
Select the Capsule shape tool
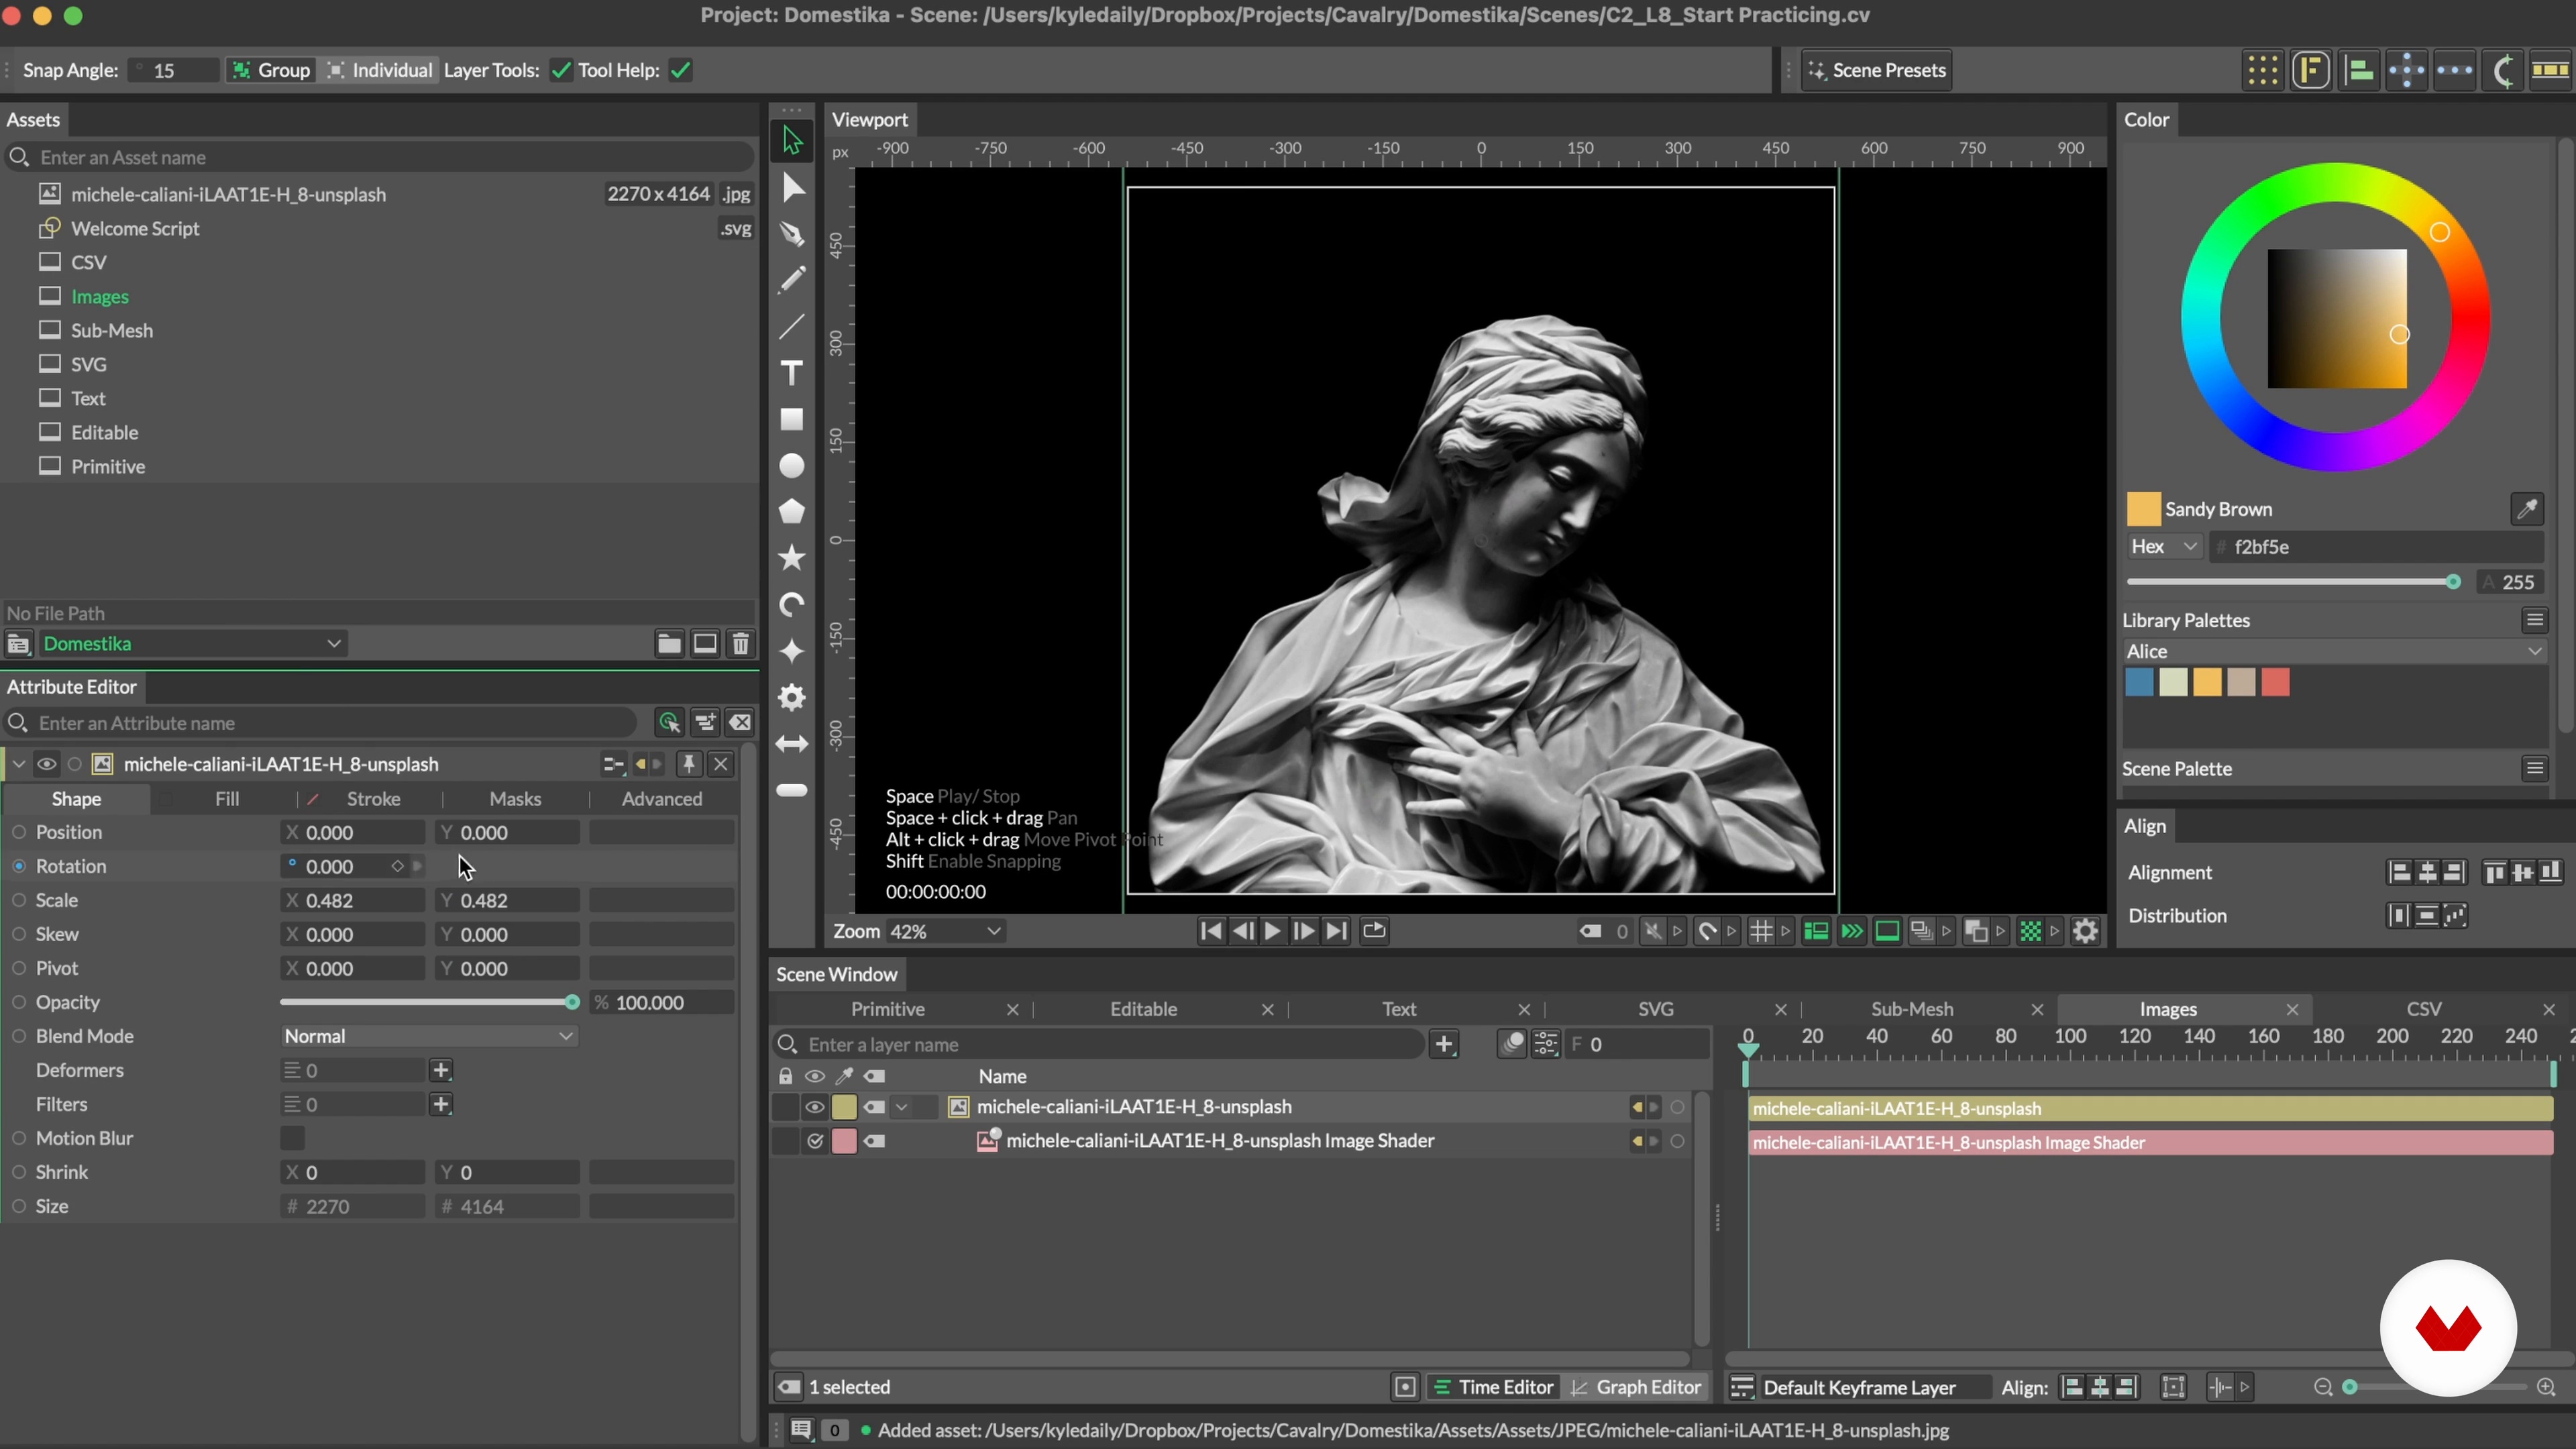point(792,790)
